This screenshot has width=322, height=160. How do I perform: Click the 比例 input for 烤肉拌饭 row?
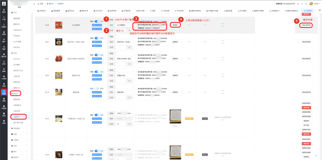click(121, 47)
